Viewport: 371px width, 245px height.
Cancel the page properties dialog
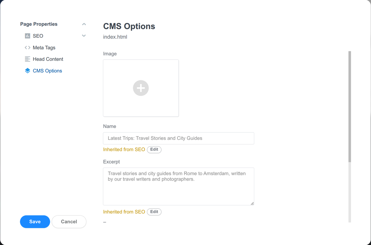pos(69,222)
